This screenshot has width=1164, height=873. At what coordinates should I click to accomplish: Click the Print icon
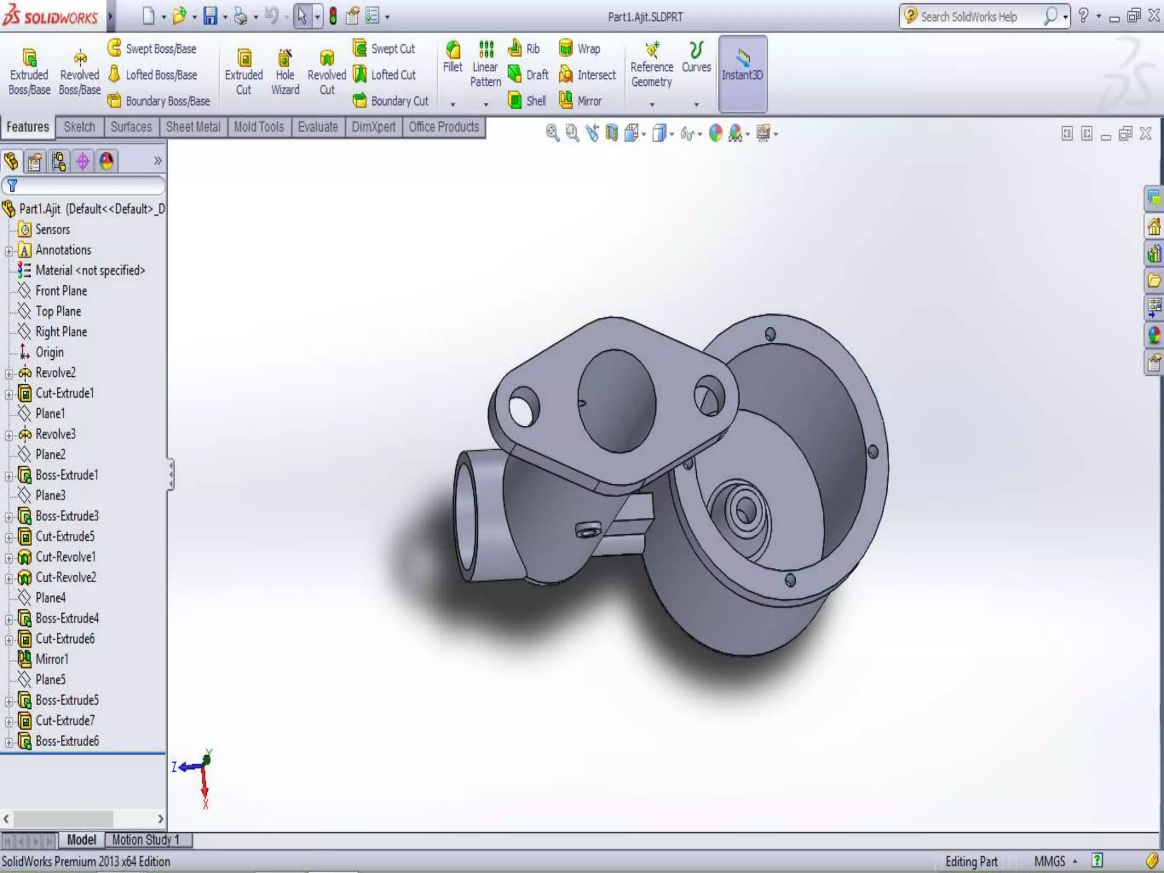coord(241,16)
